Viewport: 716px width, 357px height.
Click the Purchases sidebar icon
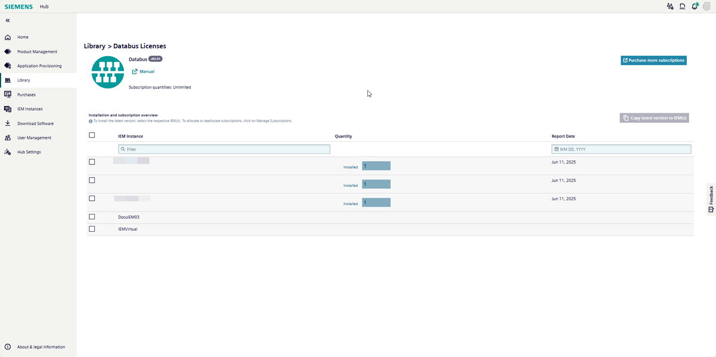click(x=7, y=94)
